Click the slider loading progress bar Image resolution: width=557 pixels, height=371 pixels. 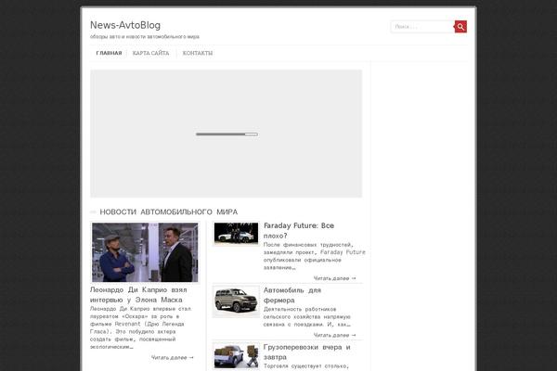(227, 134)
